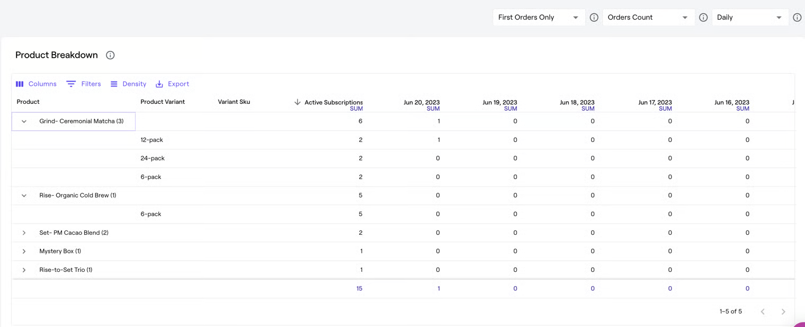The image size is (805, 327).
Task: Open the Daily interval dropdown
Action: click(749, 17)
